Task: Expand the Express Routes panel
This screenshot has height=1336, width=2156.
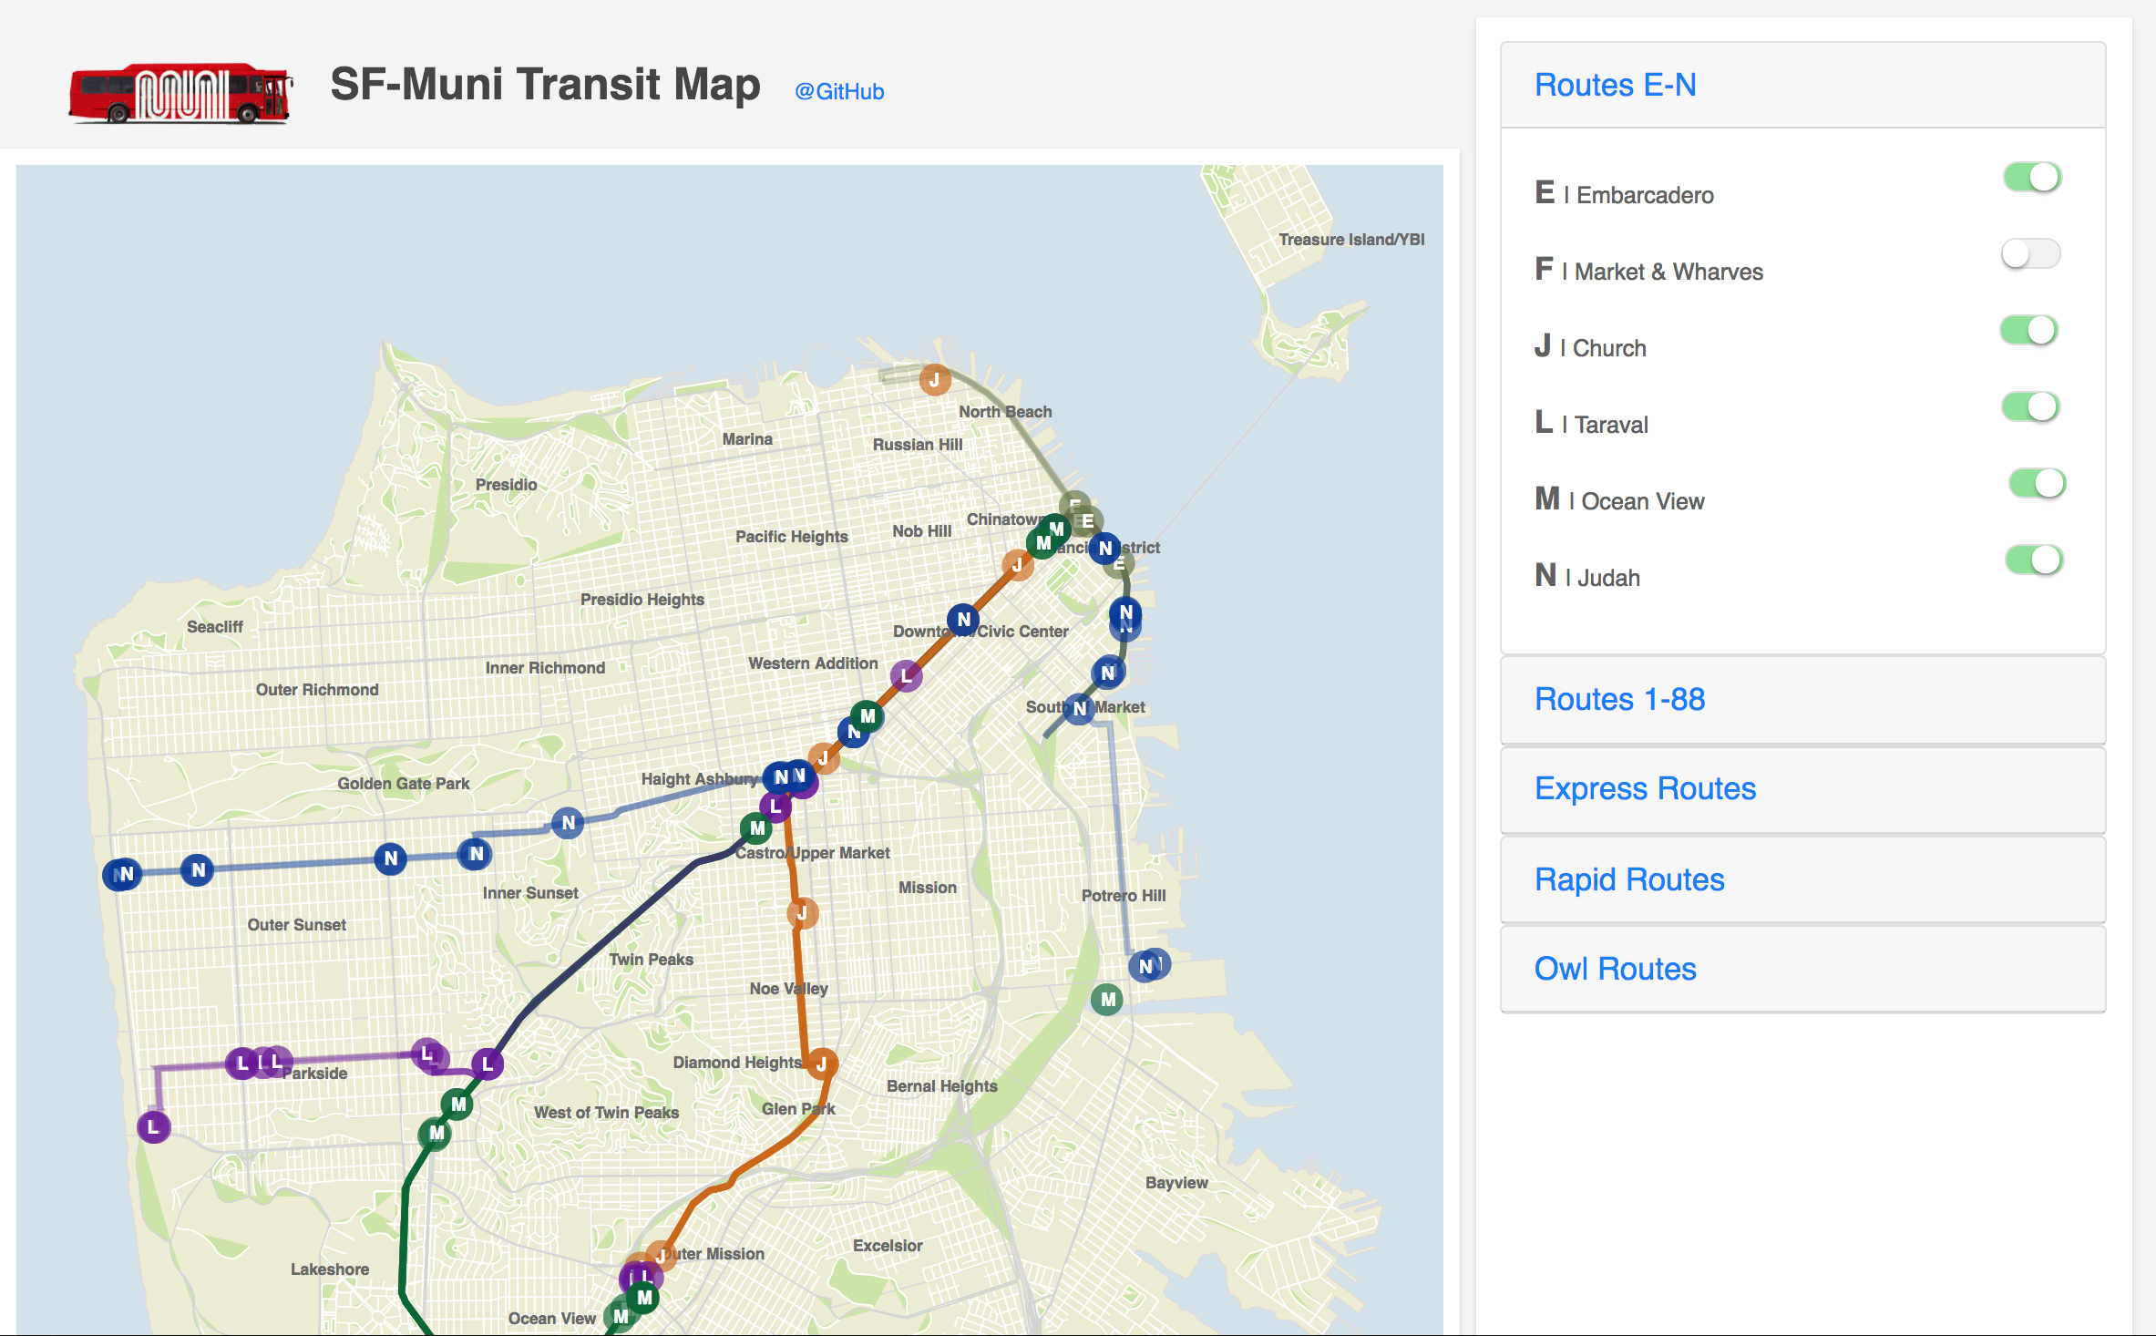Action: tap(1644, 788)
